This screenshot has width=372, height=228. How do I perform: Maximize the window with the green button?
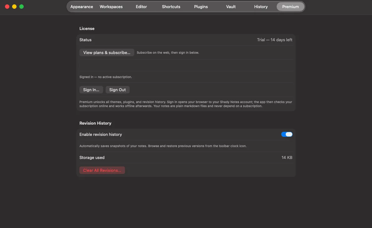tap(21, 7)
